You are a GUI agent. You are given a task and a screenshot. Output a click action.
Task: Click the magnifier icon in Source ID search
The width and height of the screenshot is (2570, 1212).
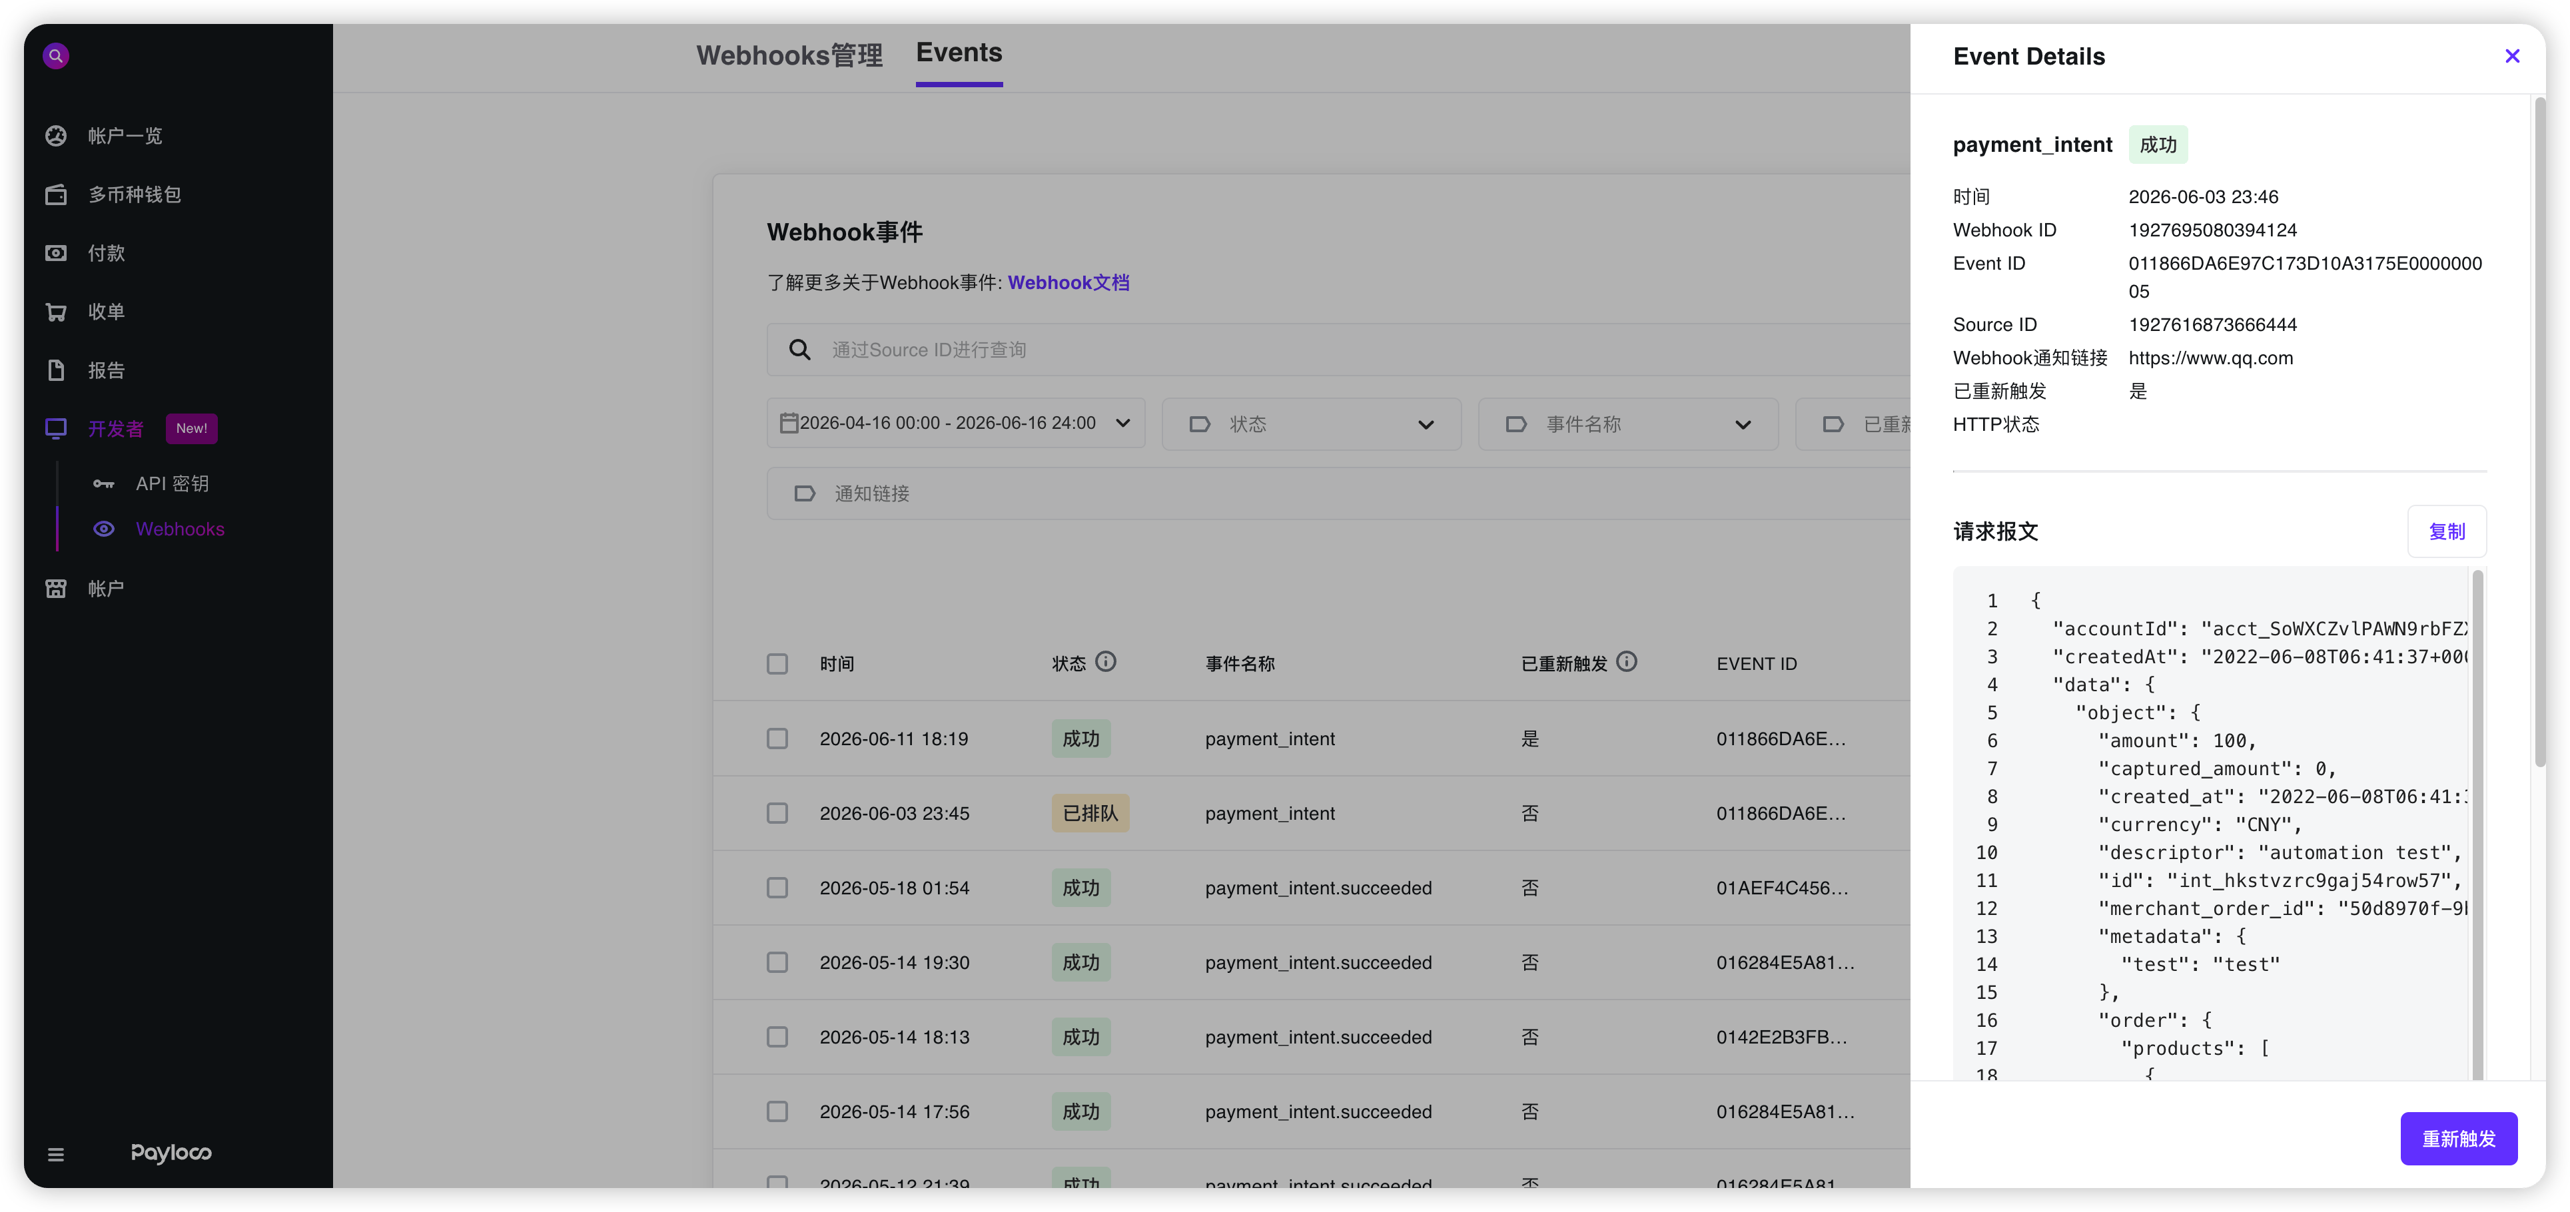pyautogui.click(x=799, y=349)
